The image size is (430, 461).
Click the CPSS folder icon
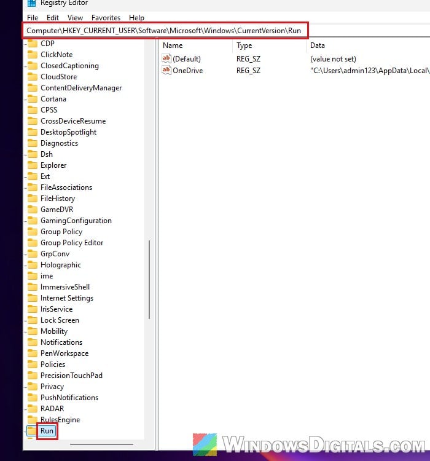click(33, 110)
